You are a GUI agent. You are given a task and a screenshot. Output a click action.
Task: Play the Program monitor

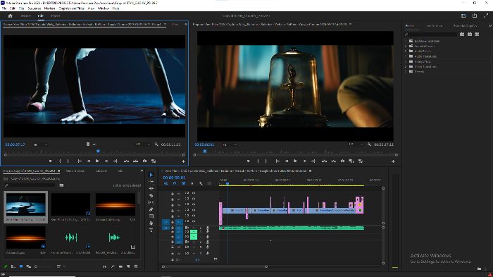(x=295, y=161)
